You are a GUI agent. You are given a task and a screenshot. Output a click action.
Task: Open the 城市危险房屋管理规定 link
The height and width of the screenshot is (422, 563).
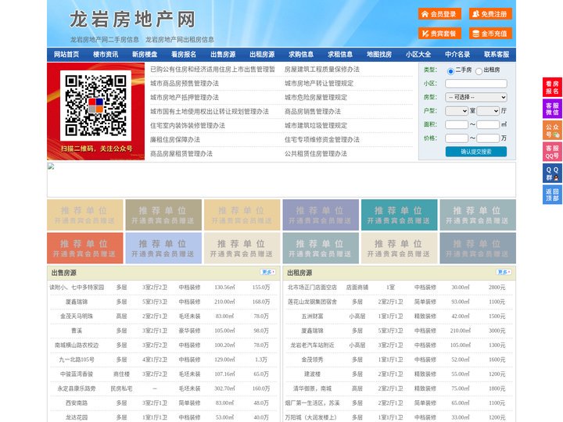[x=316, y=97]
